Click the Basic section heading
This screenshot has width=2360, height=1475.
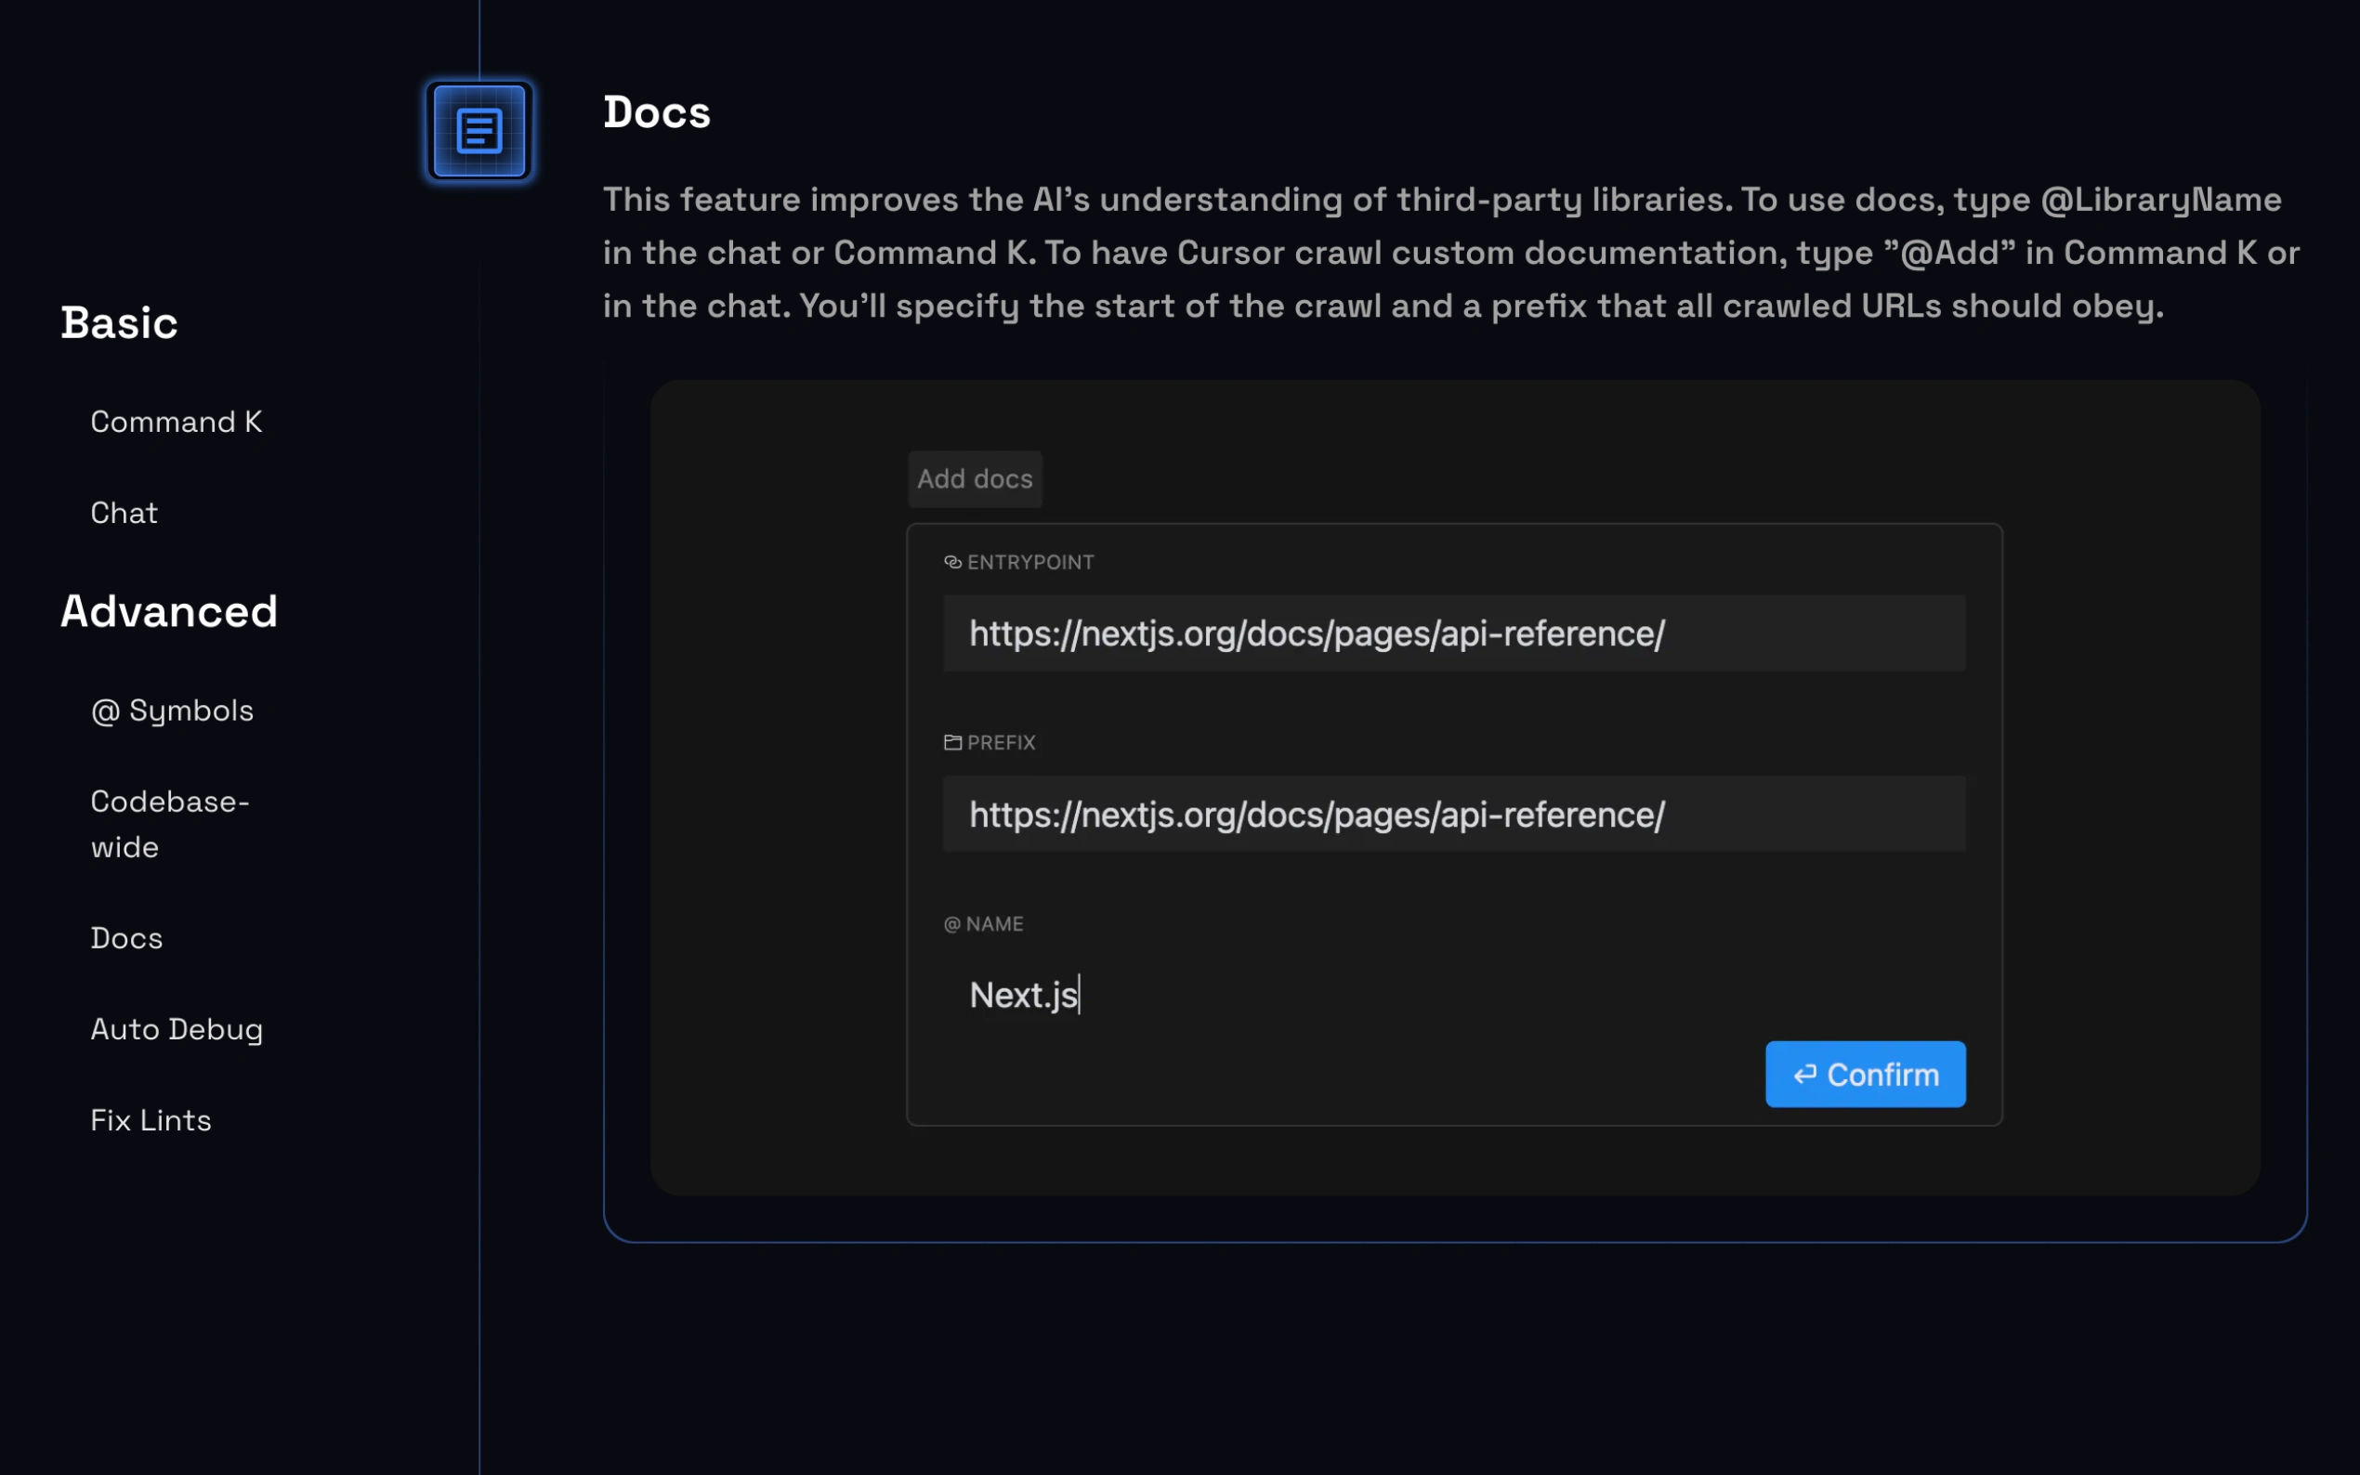pos(119,323)
